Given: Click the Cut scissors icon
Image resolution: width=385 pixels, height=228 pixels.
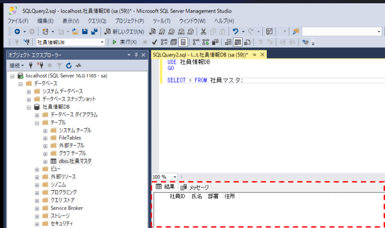Looking at the screenshot, I should (x=204, y=31).
